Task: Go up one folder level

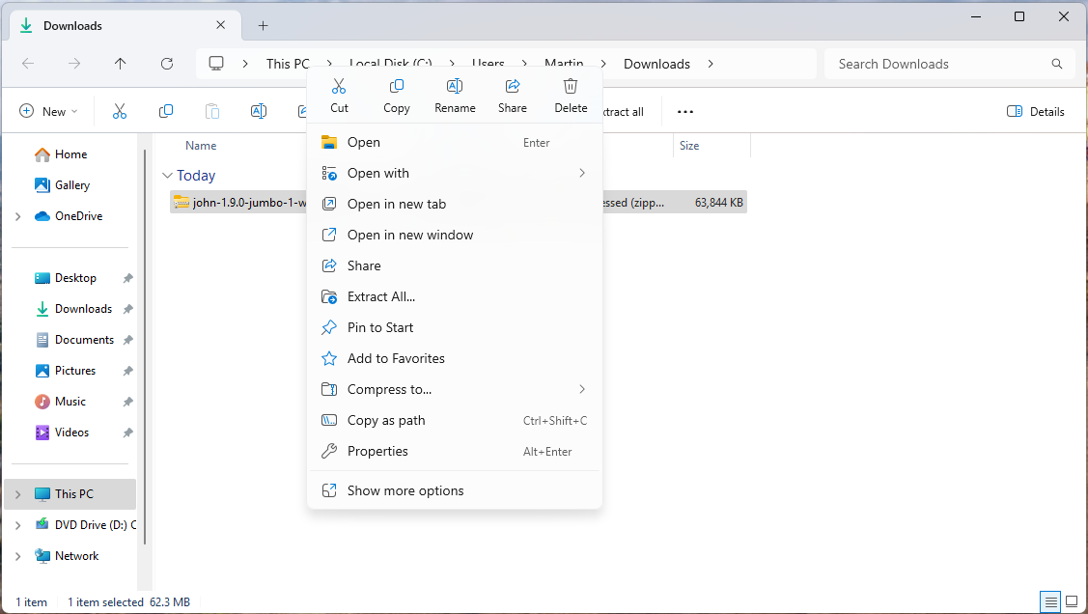Action: point(120,64)
